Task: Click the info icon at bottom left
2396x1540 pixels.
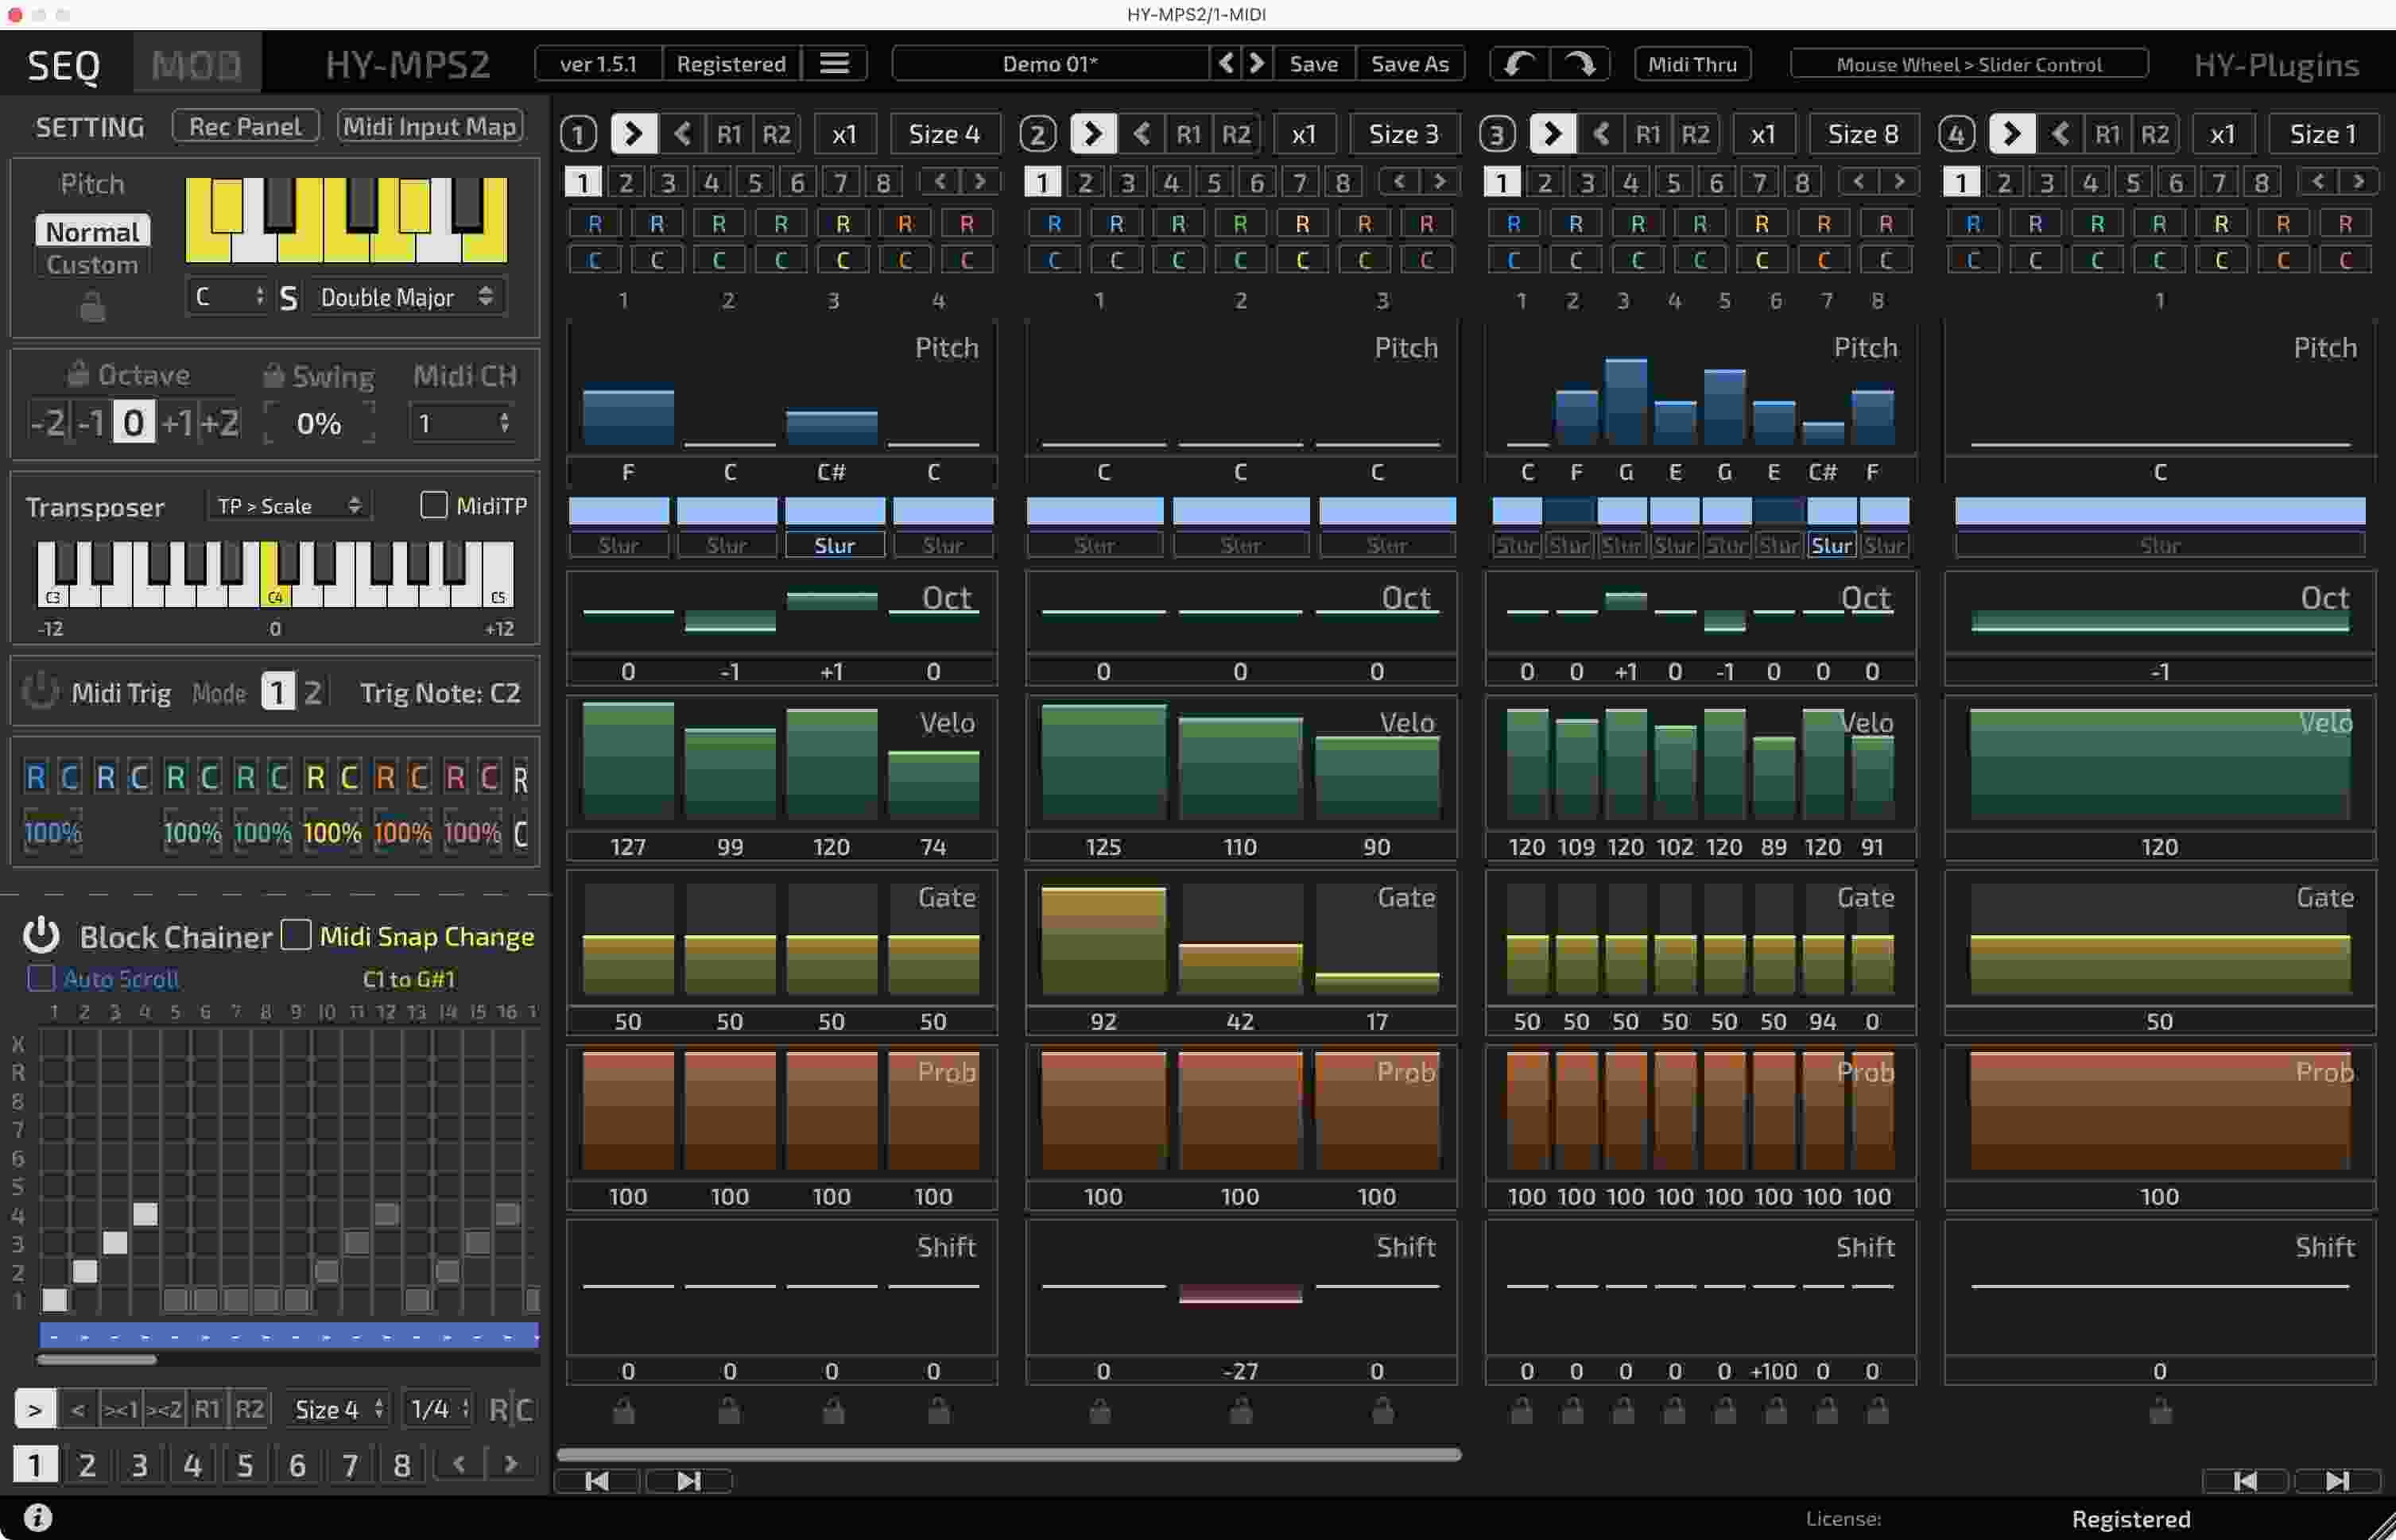Action: [x=37, y=1517]
